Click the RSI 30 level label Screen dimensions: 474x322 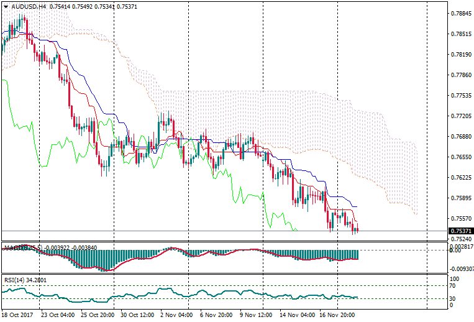coord(452,299)
